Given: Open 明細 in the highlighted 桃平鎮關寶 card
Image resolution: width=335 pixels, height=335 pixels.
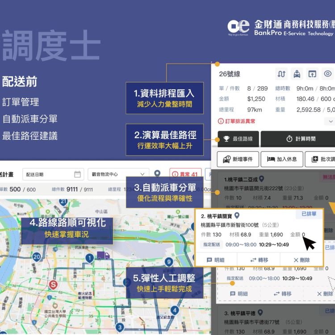Looking at the screenshot, I should [216, 260].
